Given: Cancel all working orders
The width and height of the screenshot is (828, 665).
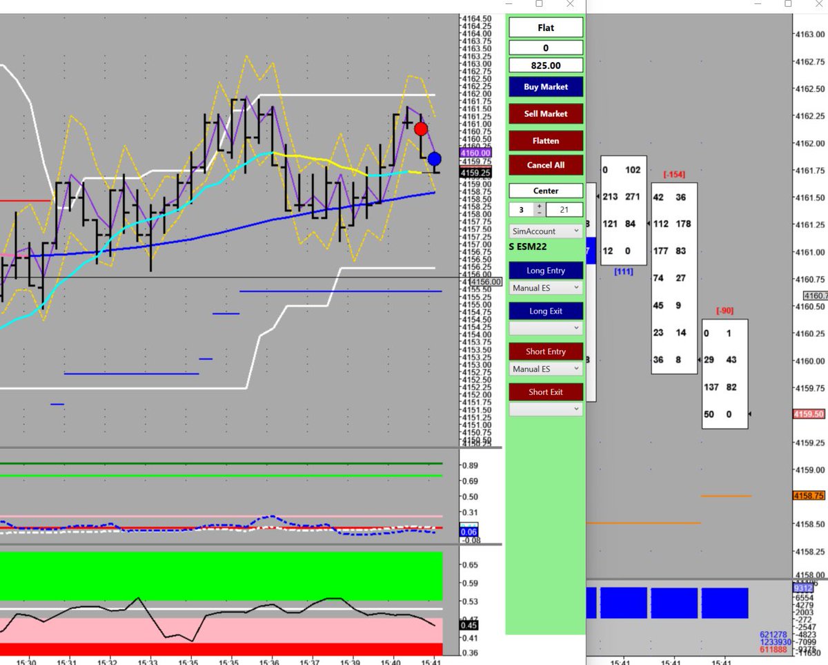Looking at the screenshot, I should [x=546, y=165].
